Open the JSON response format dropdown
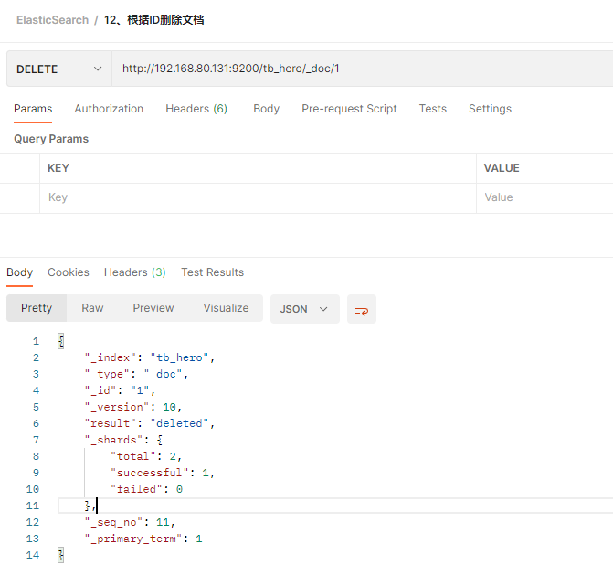The height and width of the screenshot is (576, 613). point(305,309)
